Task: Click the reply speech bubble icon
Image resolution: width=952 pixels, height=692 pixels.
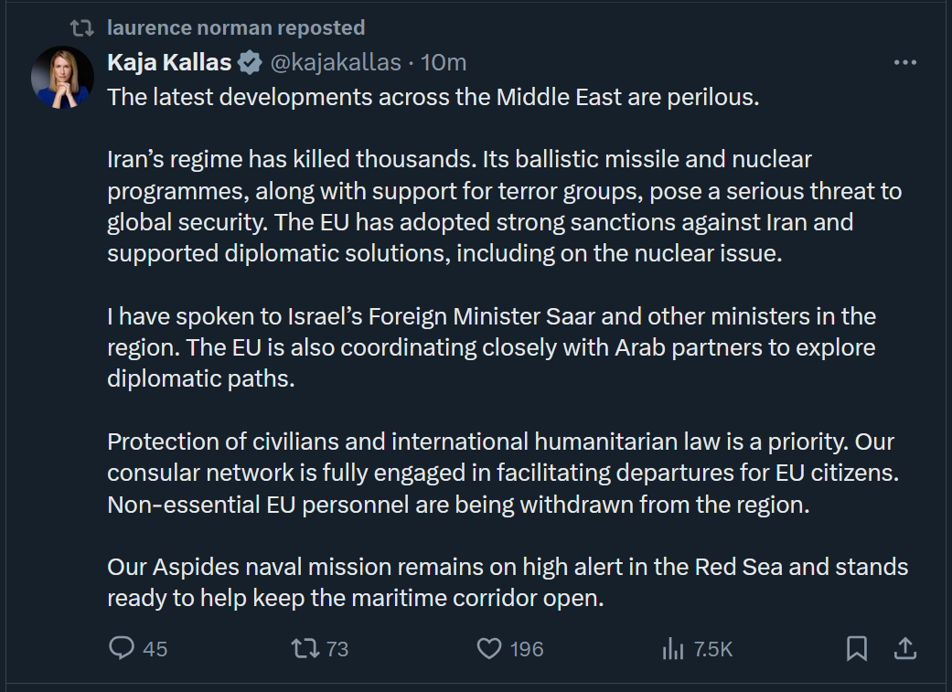Action: pos(122,648)
